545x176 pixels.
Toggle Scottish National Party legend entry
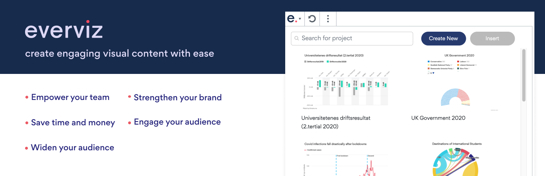(441, 65)
